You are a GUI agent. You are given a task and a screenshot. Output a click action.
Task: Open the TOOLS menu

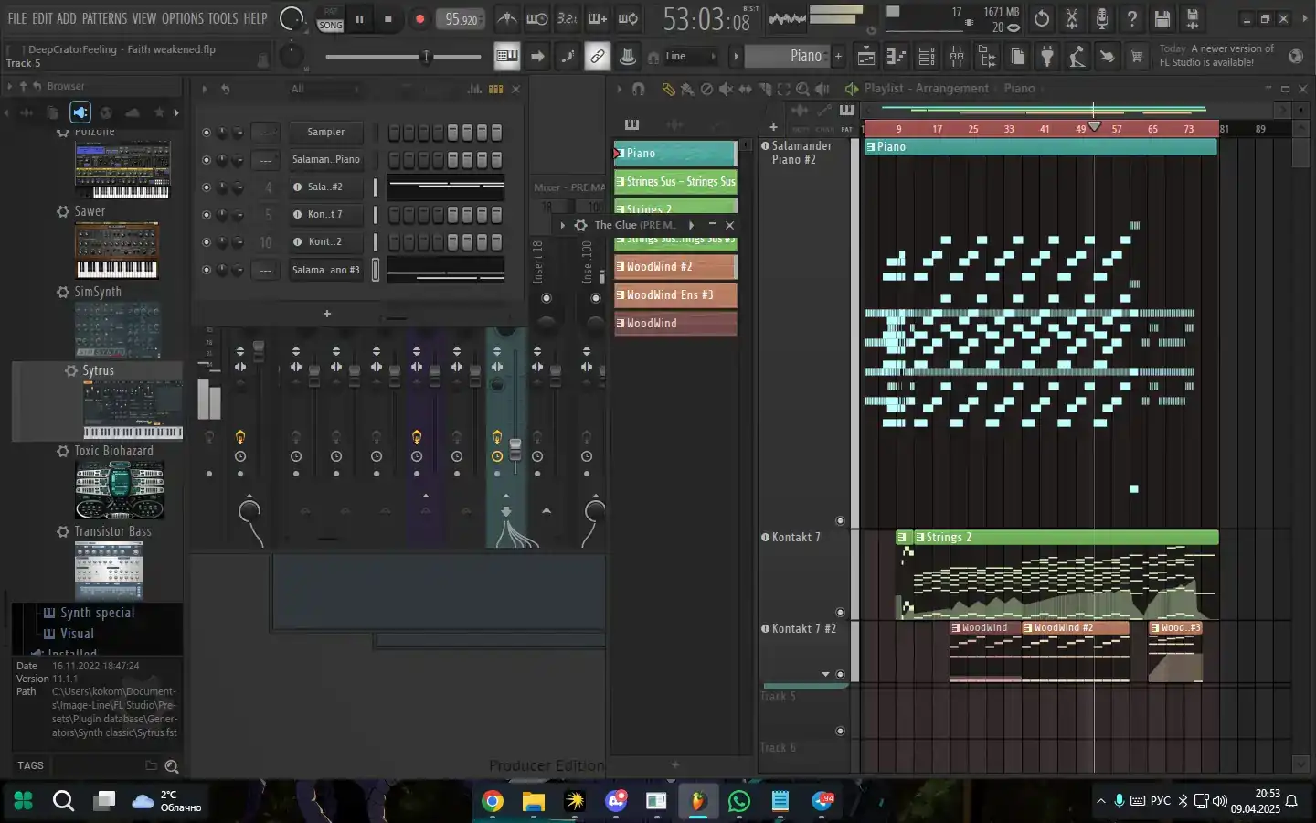[x=223, y=18]
